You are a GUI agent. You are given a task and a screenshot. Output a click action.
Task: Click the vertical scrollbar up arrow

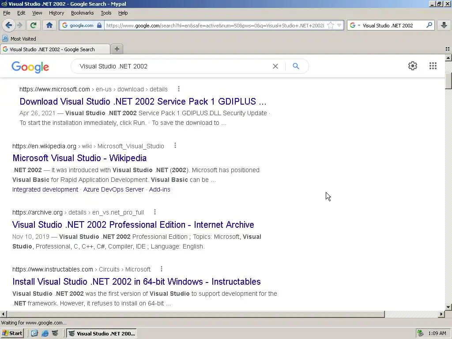point(448,58)
